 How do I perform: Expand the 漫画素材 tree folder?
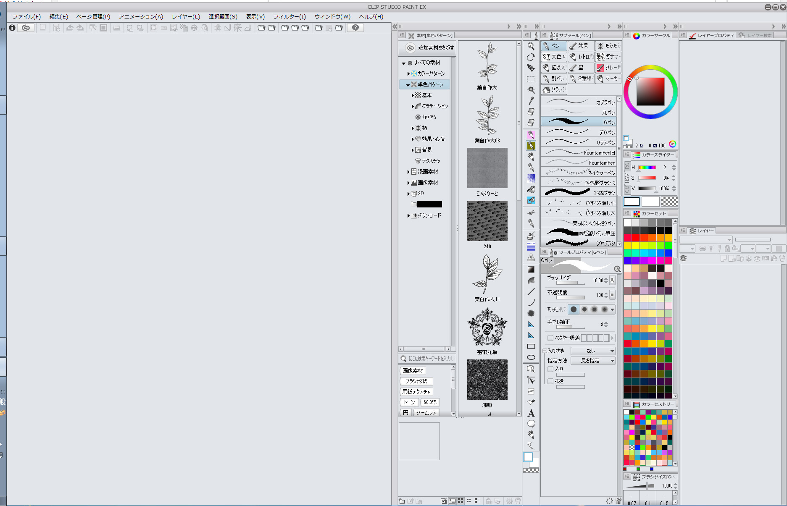pos(408,172)
